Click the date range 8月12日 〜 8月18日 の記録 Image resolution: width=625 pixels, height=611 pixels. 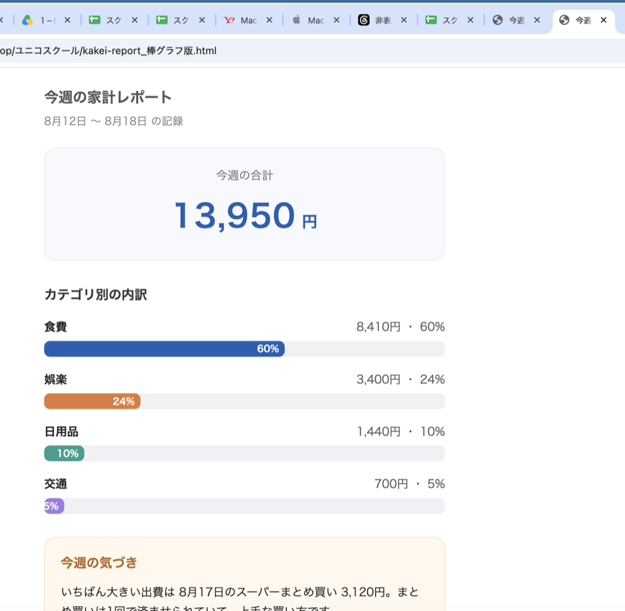coord(114,121)
